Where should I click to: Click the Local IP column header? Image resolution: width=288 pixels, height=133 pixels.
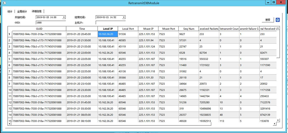108,29
